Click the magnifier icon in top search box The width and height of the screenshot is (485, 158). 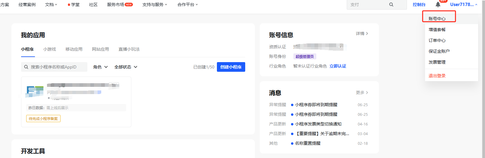point(391,5)
